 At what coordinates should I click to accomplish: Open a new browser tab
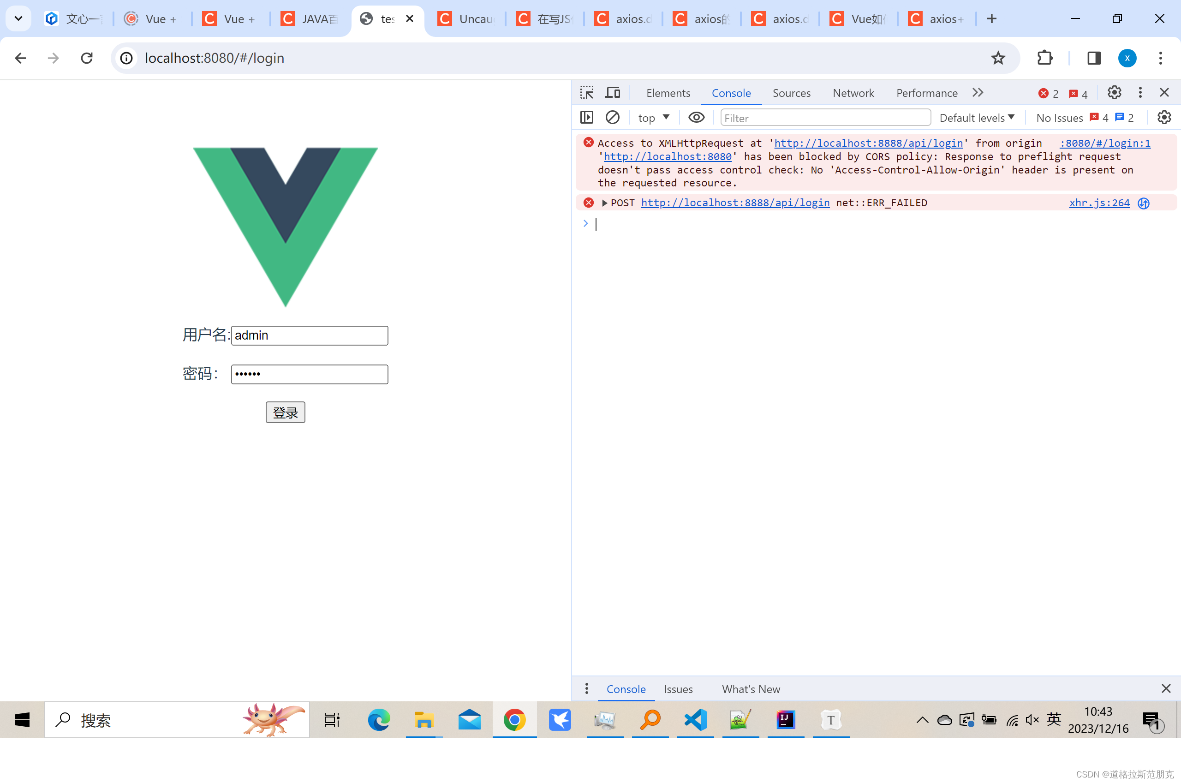coord(992,18)
